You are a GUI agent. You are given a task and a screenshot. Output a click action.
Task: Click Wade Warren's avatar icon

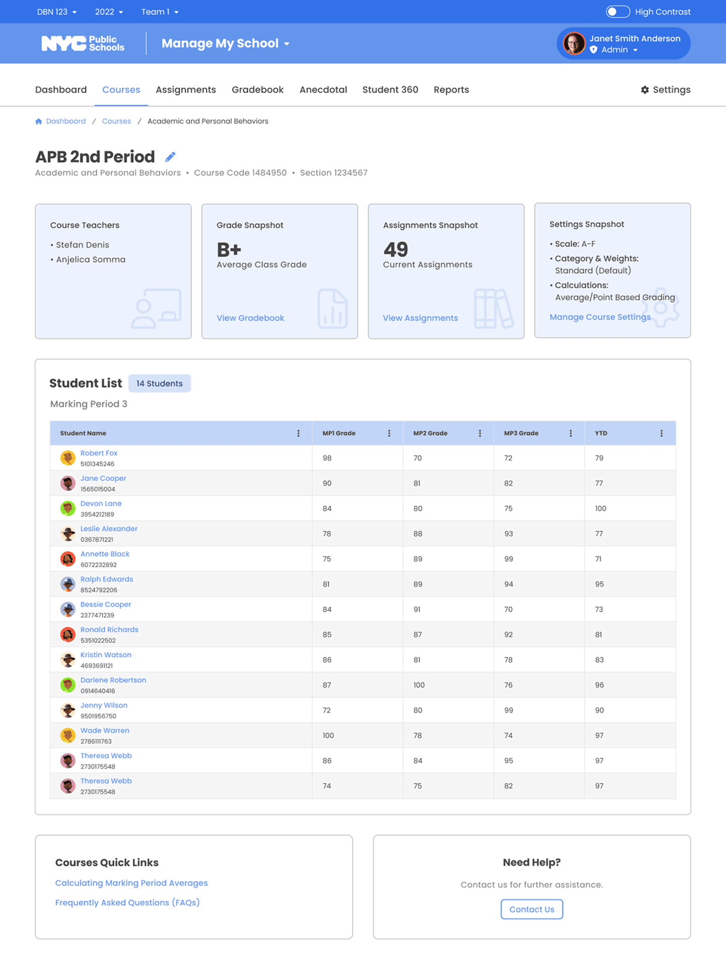coord(68,736)
